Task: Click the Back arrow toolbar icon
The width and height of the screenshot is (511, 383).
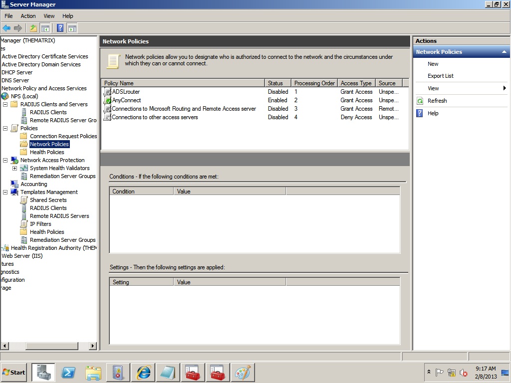Action: click(6, 28)
